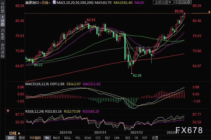Select the CR indicator button

pos(136,138)
